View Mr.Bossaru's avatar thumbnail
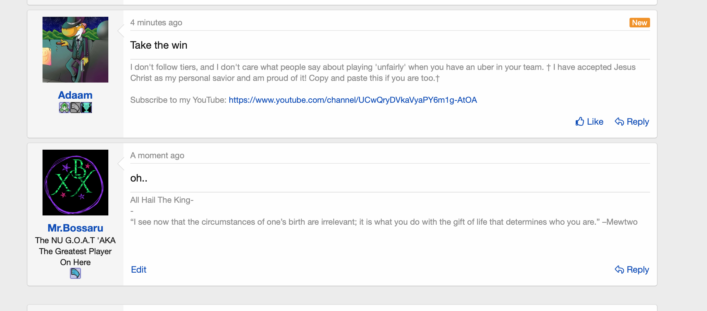Image resolution: width=707 pixels, height=311 pixels. pyautogui.click(x=75, y=182)
